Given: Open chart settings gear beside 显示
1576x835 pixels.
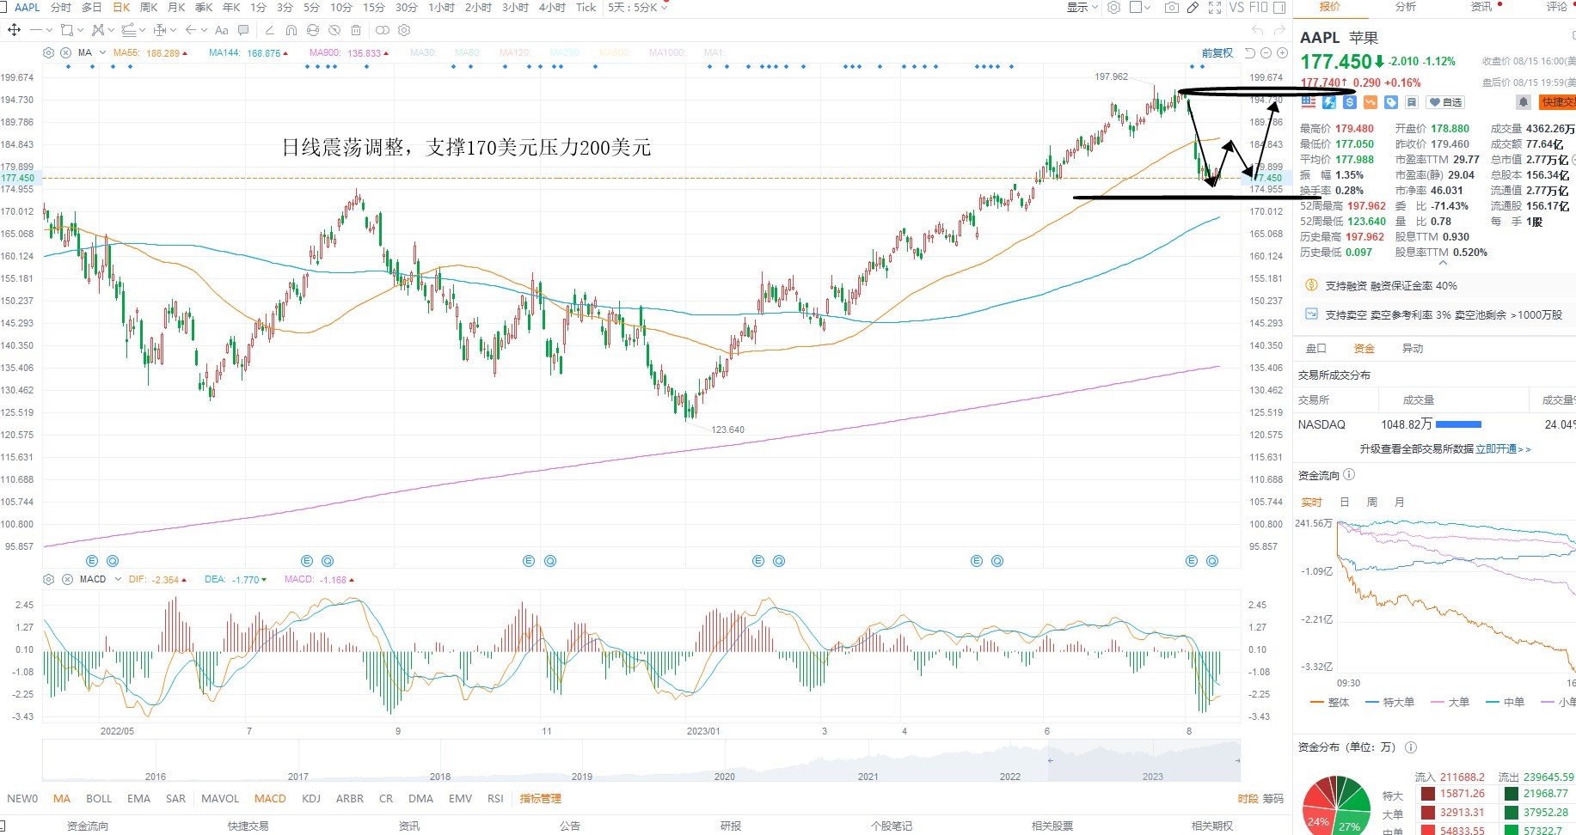Looking at the screenshot, I should point(1113,8).
